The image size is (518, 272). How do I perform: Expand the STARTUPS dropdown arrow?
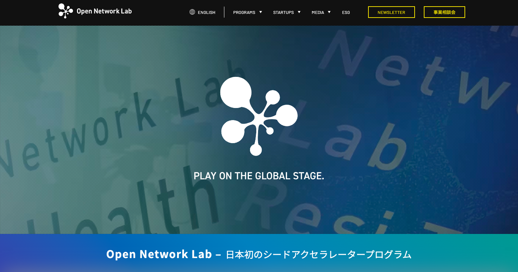[x=299, y=12]
